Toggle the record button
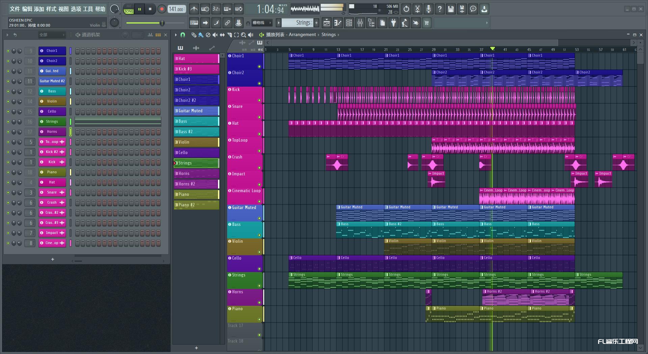The image size is (648, 354). [162, 9]
